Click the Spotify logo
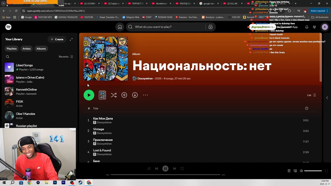 8,27
